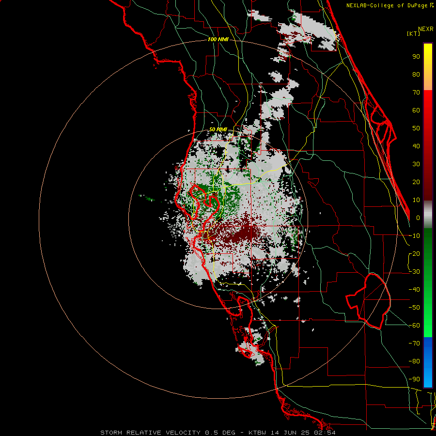436x436 pixels.
Task: Click the positive "90" scale label
Action: tap(416, 57)
